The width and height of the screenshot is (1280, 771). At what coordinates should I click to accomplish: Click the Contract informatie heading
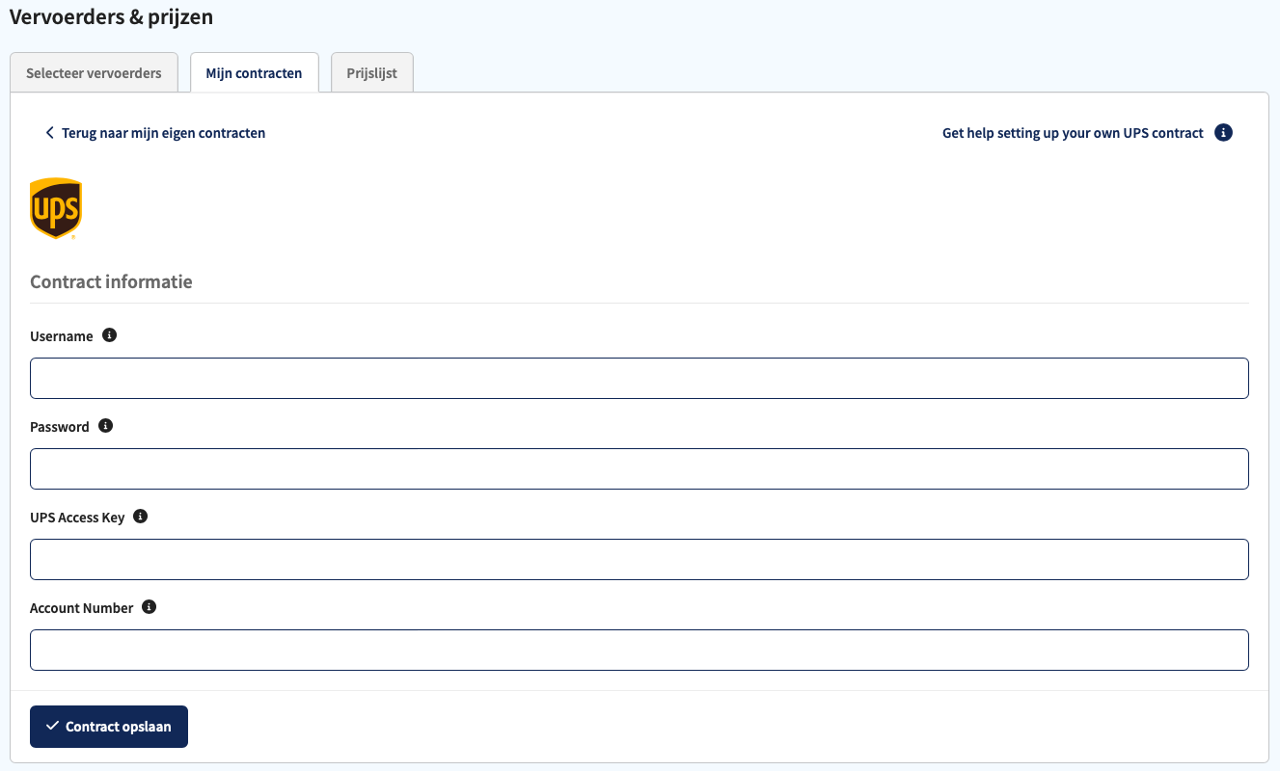[x=111, y=282]
